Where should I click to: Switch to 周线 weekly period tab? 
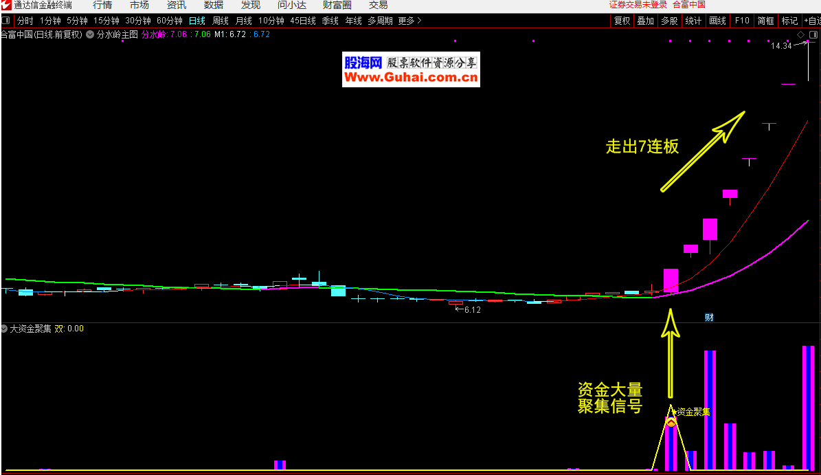point(220,21)
